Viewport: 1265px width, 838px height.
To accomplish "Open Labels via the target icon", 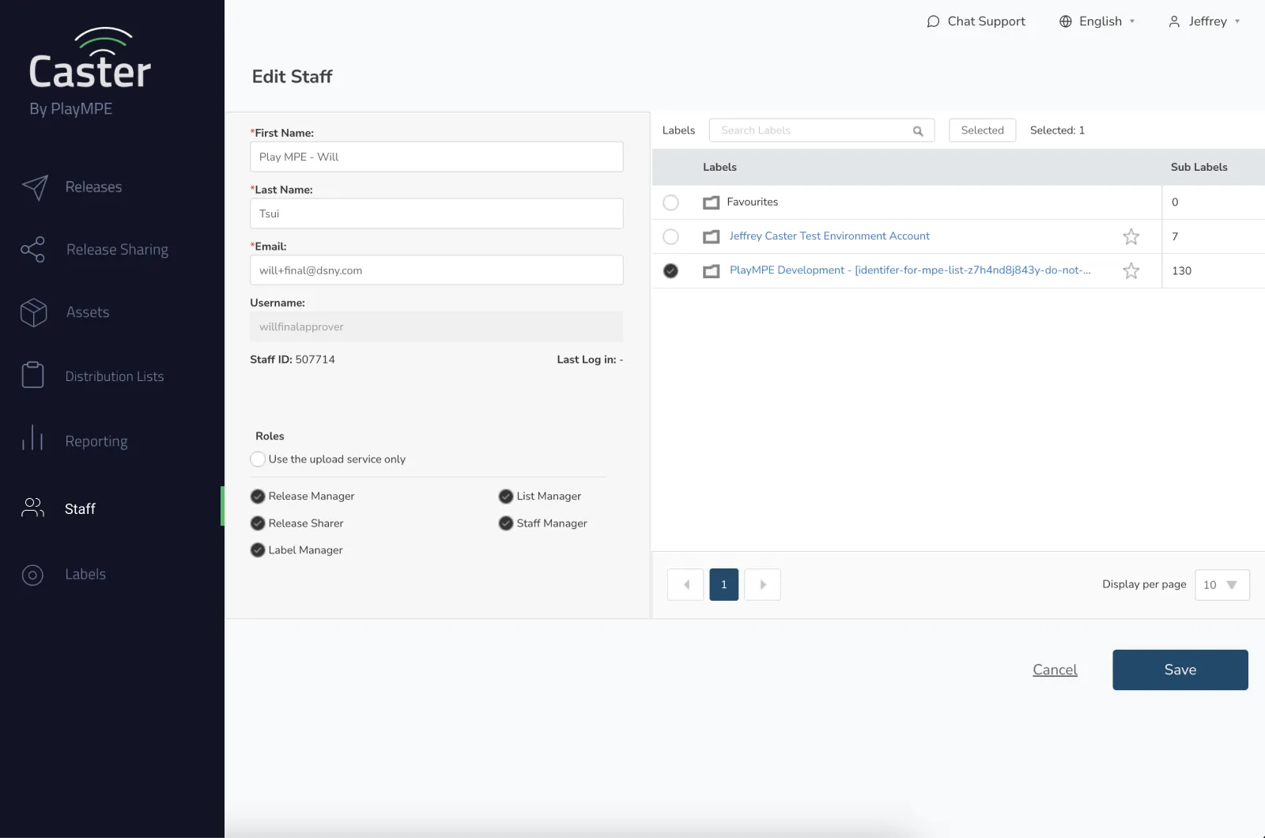I will (x=32, y=575).
